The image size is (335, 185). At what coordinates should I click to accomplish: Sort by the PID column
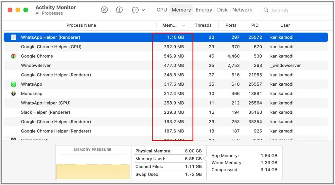pyautogui.click(x=255, y=25)
